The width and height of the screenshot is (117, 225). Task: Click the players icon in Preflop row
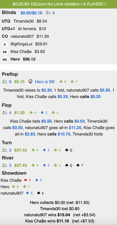click(x=5, y=82)
